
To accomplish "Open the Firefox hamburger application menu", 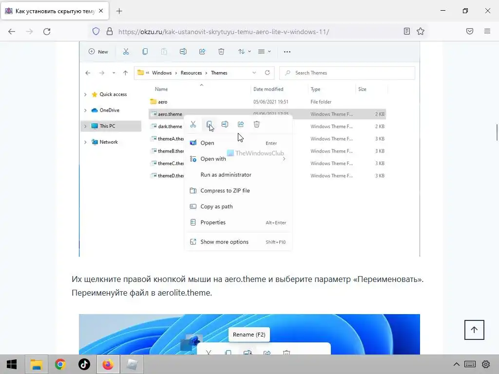I will 487,31.
